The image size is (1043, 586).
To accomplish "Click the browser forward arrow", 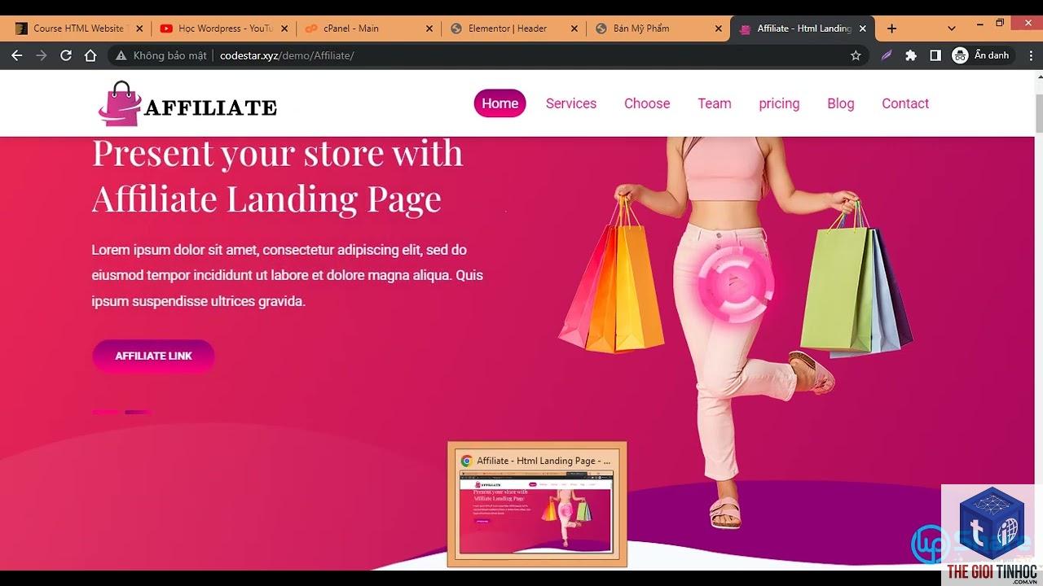I will [42, 55].
